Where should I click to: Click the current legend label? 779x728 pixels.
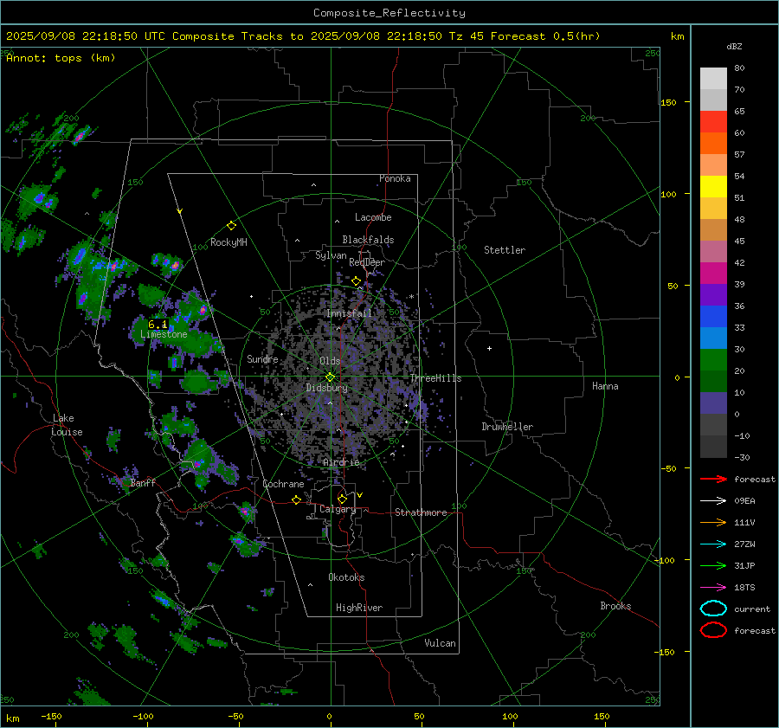(752, 609)
